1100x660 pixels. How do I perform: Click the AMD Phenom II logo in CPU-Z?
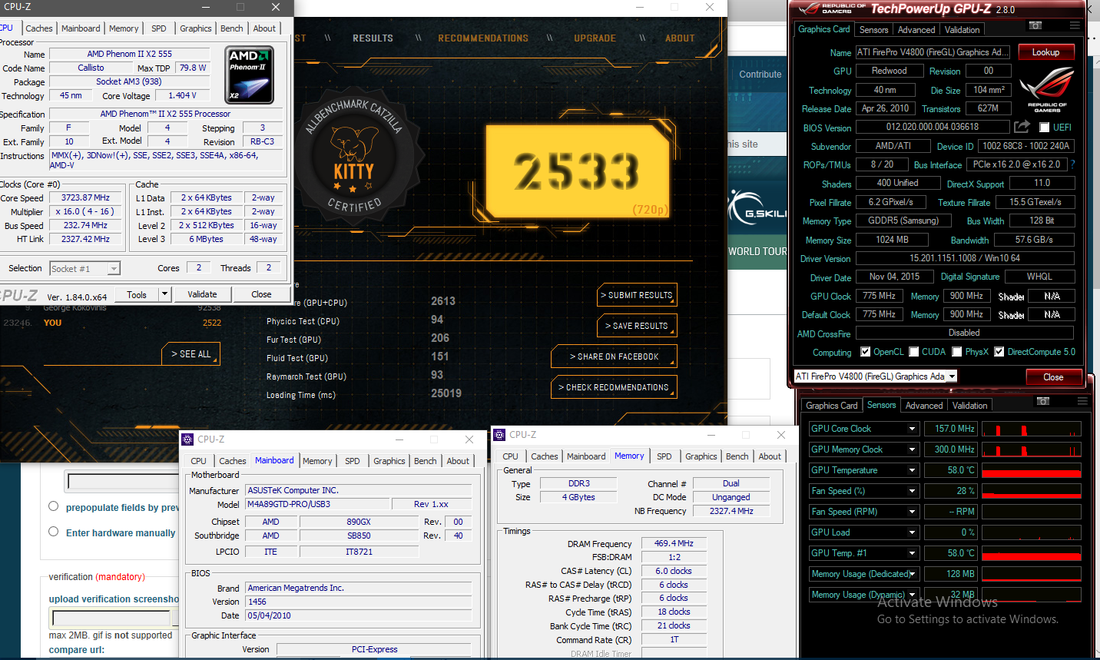pos(250,75)
